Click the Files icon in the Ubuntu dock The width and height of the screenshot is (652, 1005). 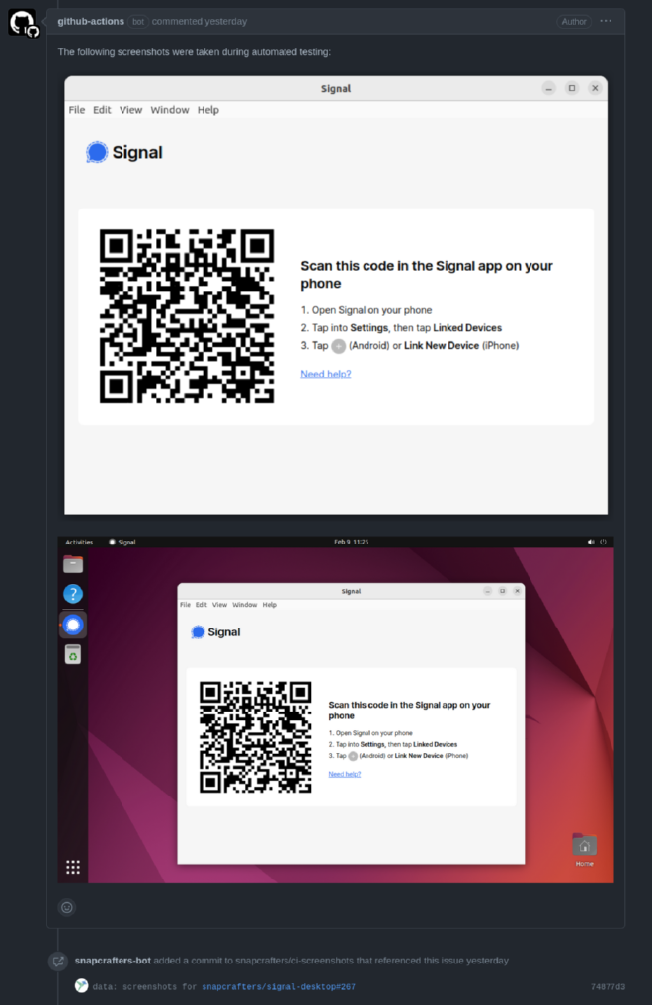click(73, 564)
